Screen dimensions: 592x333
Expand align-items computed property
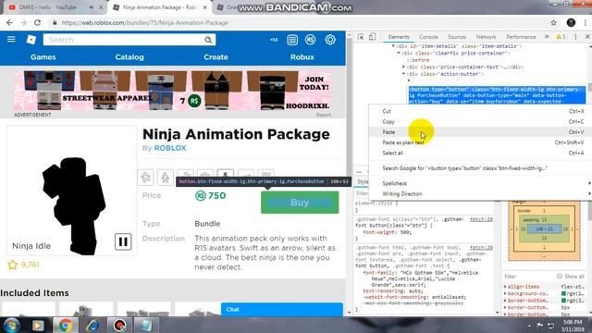pyautogui.click(x=505, y=287)
